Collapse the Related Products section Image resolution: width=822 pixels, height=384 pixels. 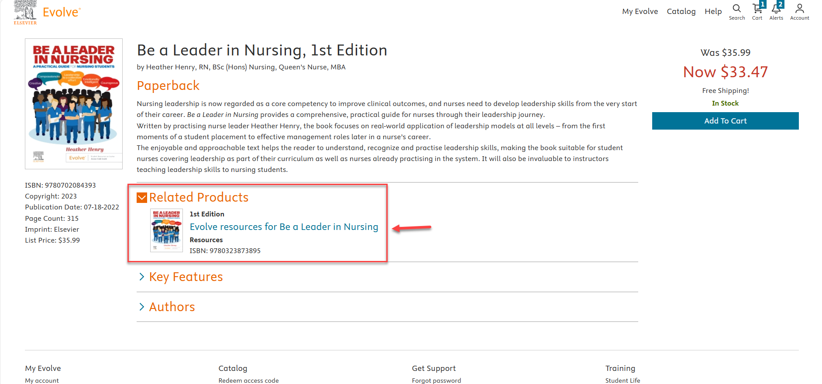pyautogui.click(x=199, y=198)
